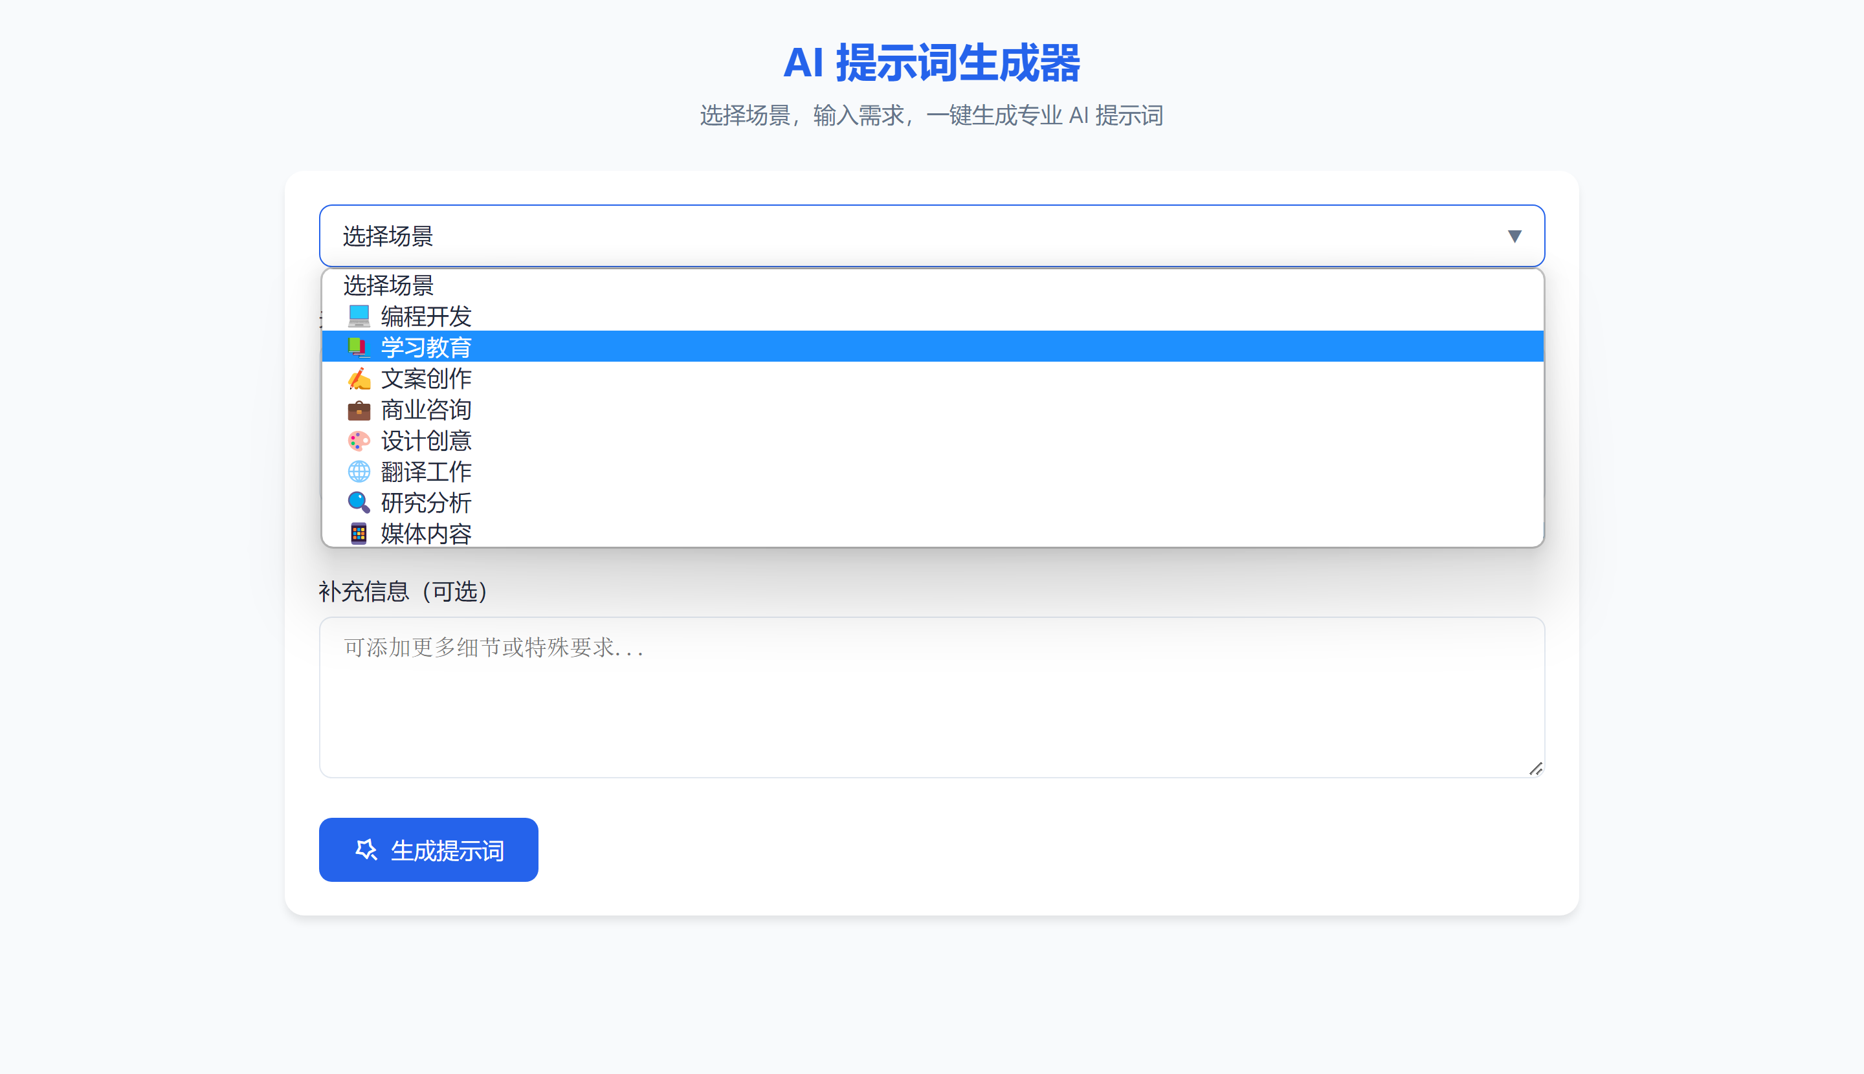Click the briefcase icon beside 商业咨询
Screen dimensions: 1864x1074
tap(359, 409)
